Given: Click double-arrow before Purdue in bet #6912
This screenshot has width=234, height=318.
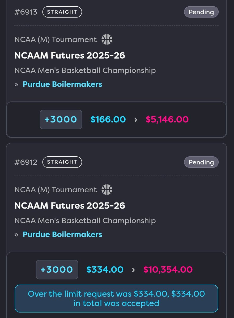Looking at the screenshot, I should pyautogui.click(x=16, y=235).
